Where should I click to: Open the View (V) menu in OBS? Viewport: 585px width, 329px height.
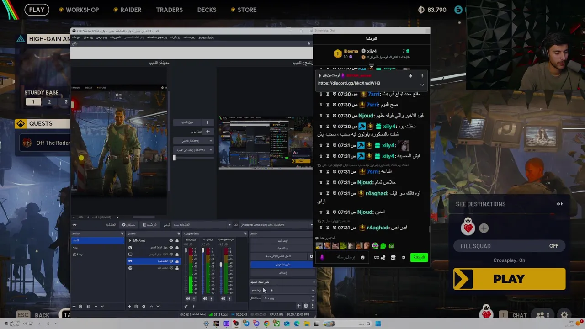101,37
